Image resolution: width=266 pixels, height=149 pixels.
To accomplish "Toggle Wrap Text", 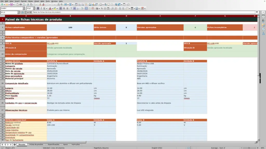I will pyautogui.click(x=82, y=9).
